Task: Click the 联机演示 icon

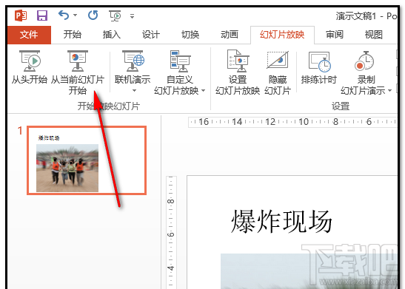Action: tap(133, 61)
